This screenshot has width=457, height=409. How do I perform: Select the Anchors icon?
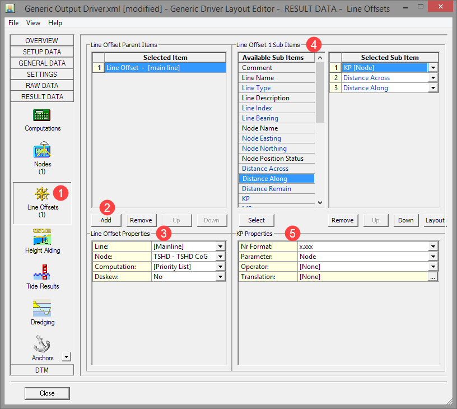[42, 344]
